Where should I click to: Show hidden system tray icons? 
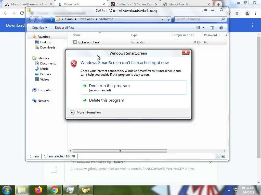click(229, 190)
